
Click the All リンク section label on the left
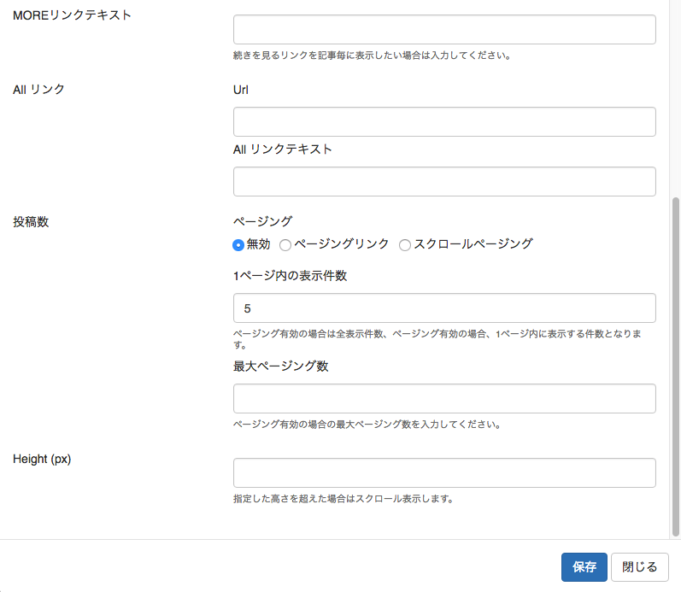point(38,90)
